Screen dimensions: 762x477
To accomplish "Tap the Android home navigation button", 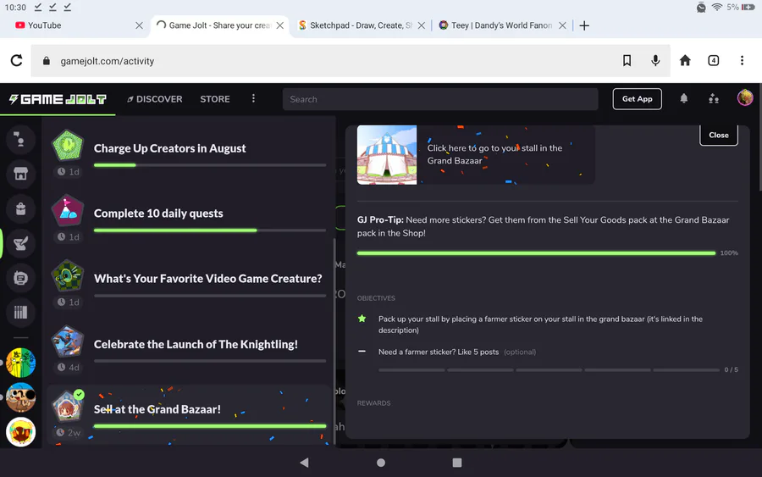I will click(x=380, y=463).
